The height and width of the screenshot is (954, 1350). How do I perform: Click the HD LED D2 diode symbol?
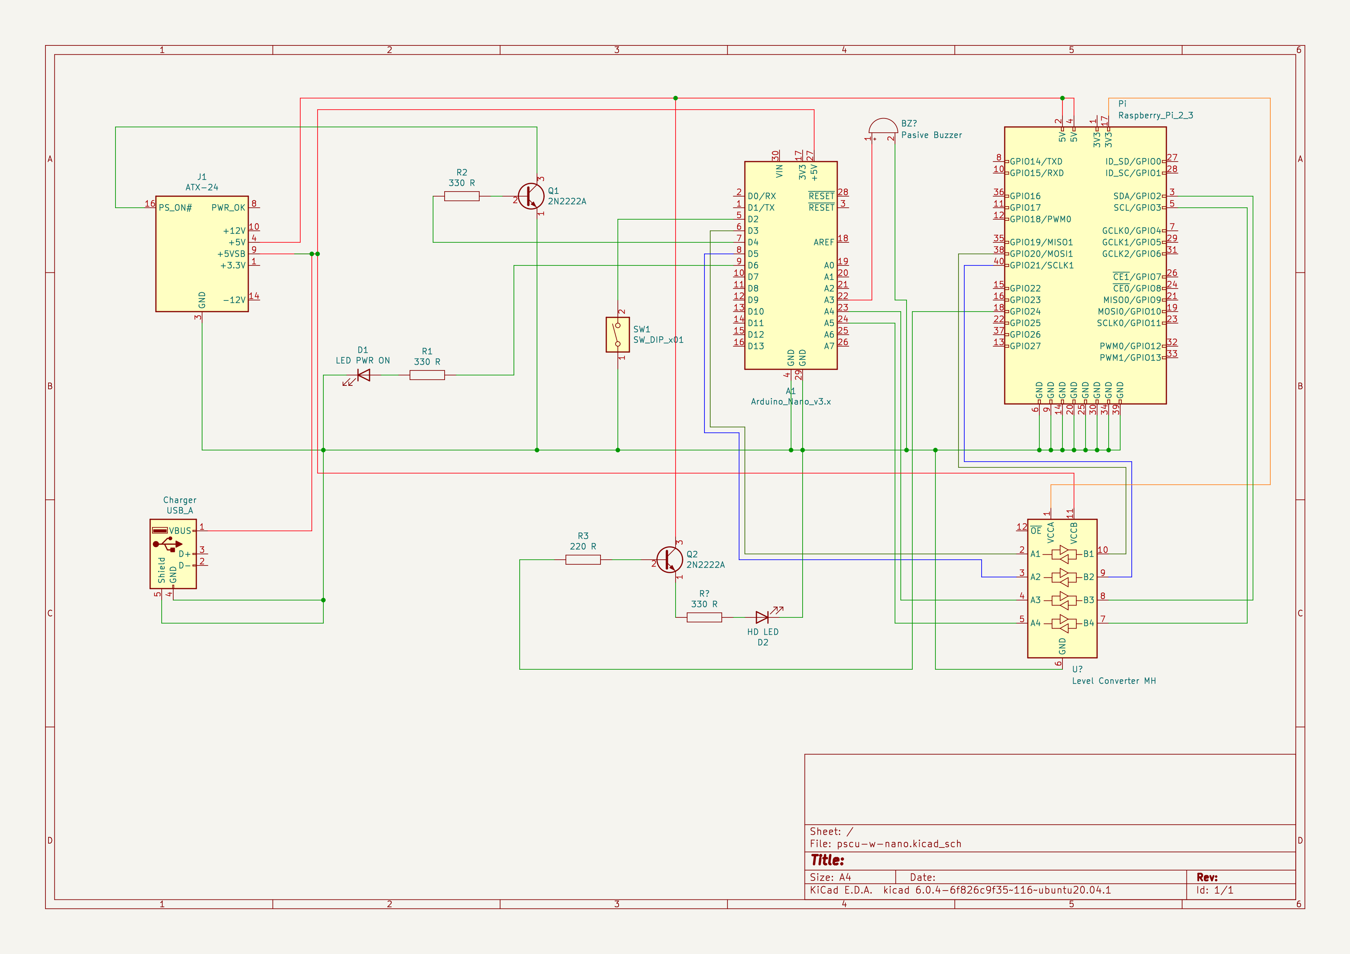[762, 617]
